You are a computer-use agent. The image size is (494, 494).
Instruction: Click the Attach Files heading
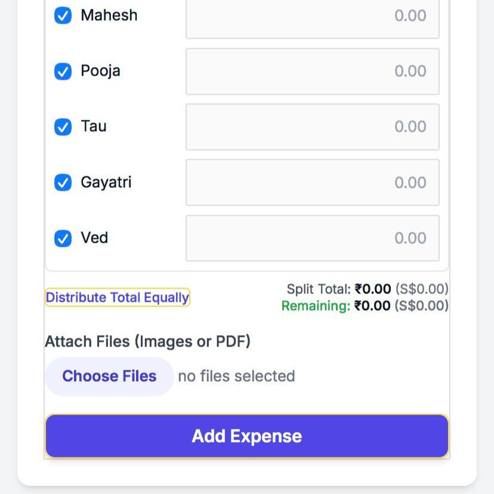coord(147,341)
